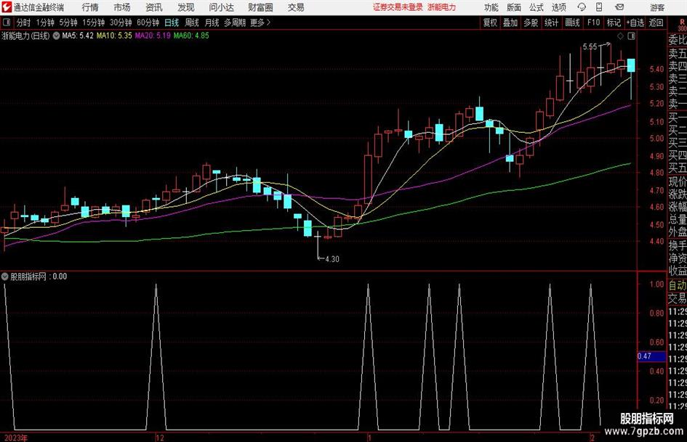Image resolution: width=687 pixels, height=442 pixels.
Task: Click the 多股 multi-stock button
Action: pyautogui.click(x=531, y=22)
